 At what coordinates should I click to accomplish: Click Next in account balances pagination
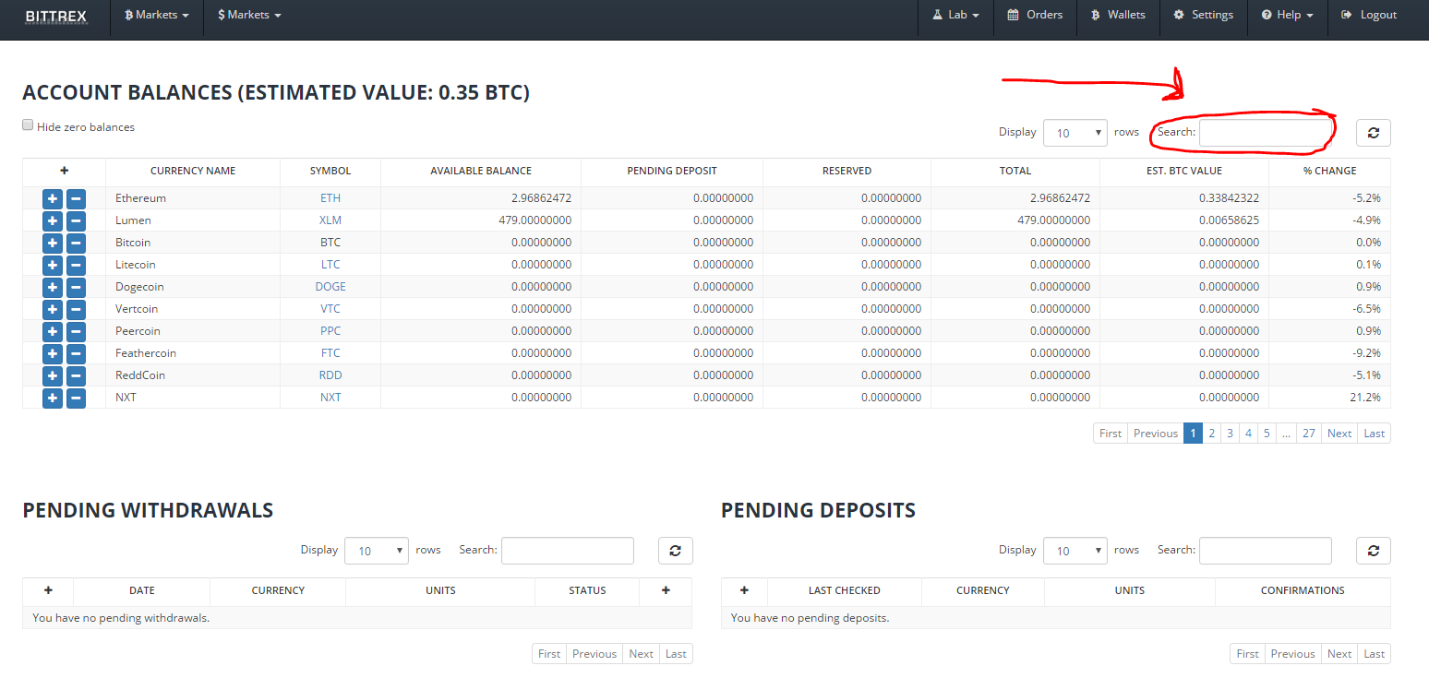pyautogui.click(x=1339, y=434)
